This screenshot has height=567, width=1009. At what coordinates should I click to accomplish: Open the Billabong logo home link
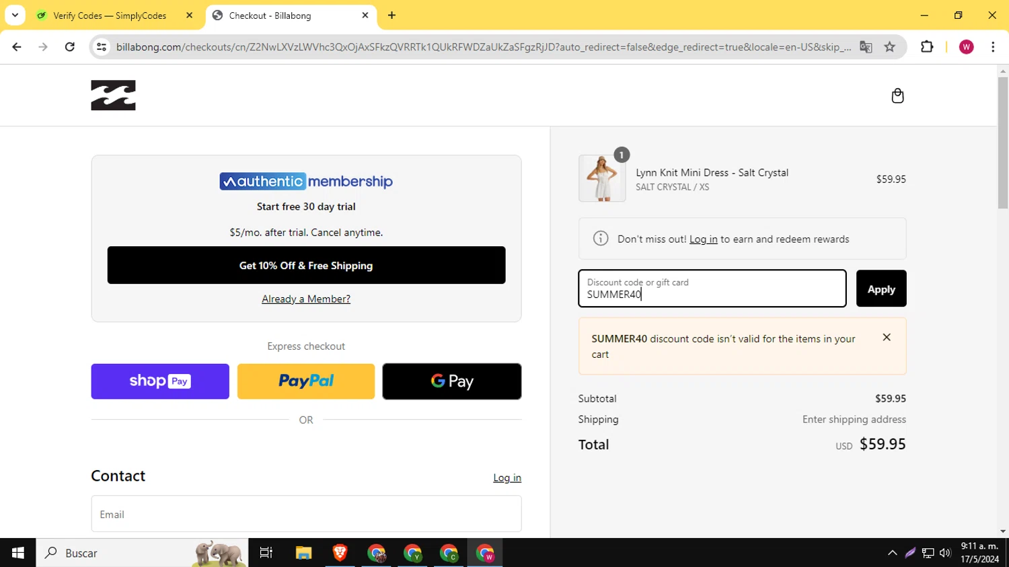coord(113,96)
